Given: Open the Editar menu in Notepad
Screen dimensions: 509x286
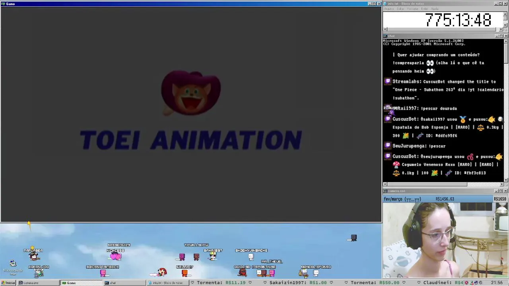Looking at the screenshot, I should click(400, 9).
